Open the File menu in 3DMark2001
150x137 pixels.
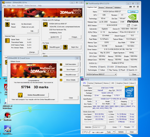(4, 6)
